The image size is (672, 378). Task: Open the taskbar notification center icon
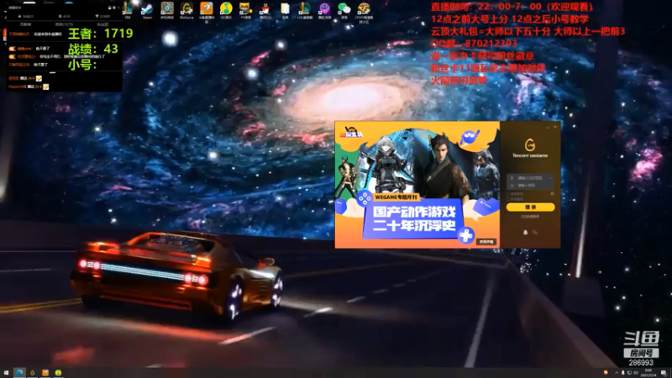click(x=664, y=373)
